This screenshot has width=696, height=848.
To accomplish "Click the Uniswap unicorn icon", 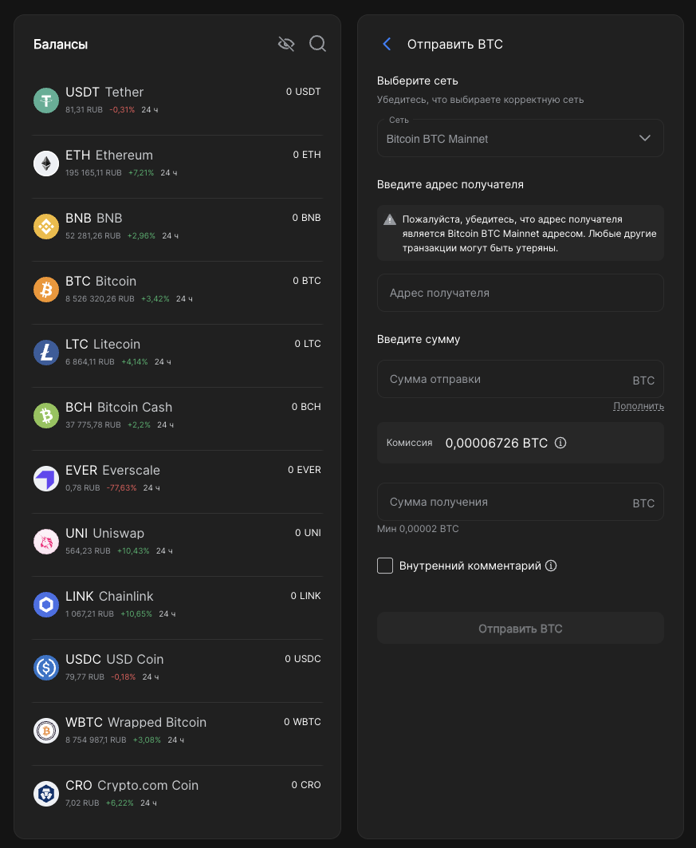I will [x=46, y=541].
